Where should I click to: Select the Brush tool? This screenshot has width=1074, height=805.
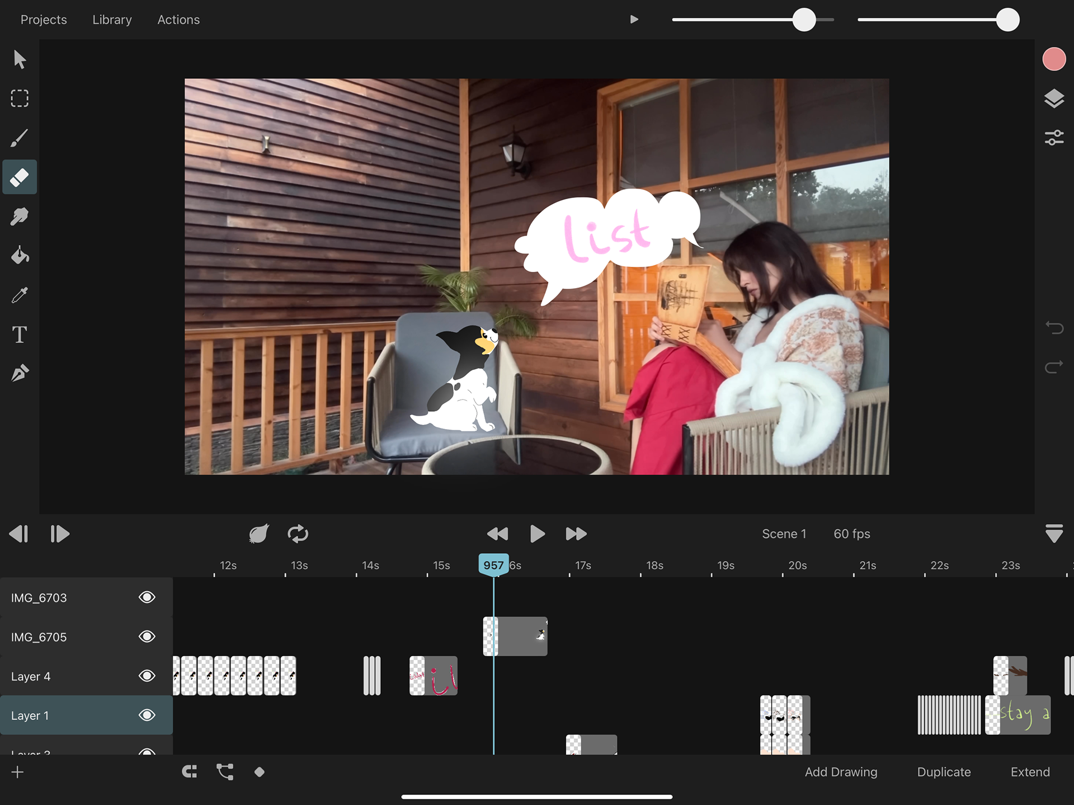point(20,138)
